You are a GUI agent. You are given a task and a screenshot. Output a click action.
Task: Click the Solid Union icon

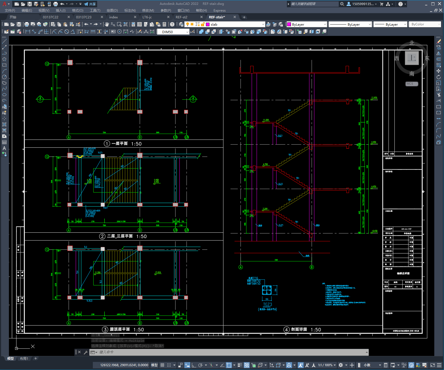tap(201, 32)
